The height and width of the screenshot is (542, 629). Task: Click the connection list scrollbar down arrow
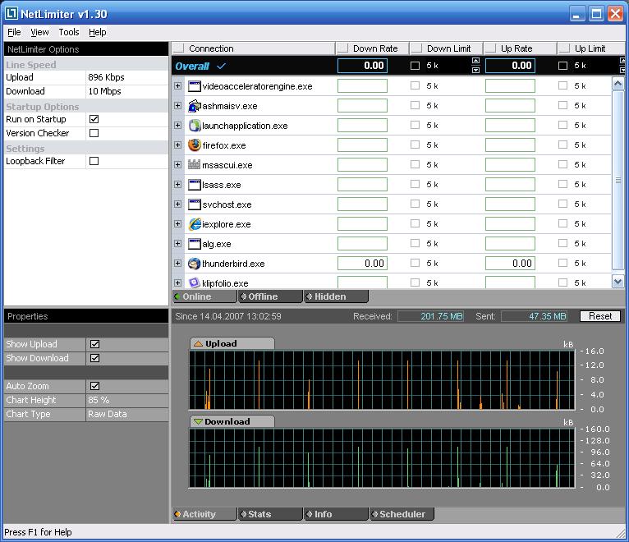click(x=618, y=282)
